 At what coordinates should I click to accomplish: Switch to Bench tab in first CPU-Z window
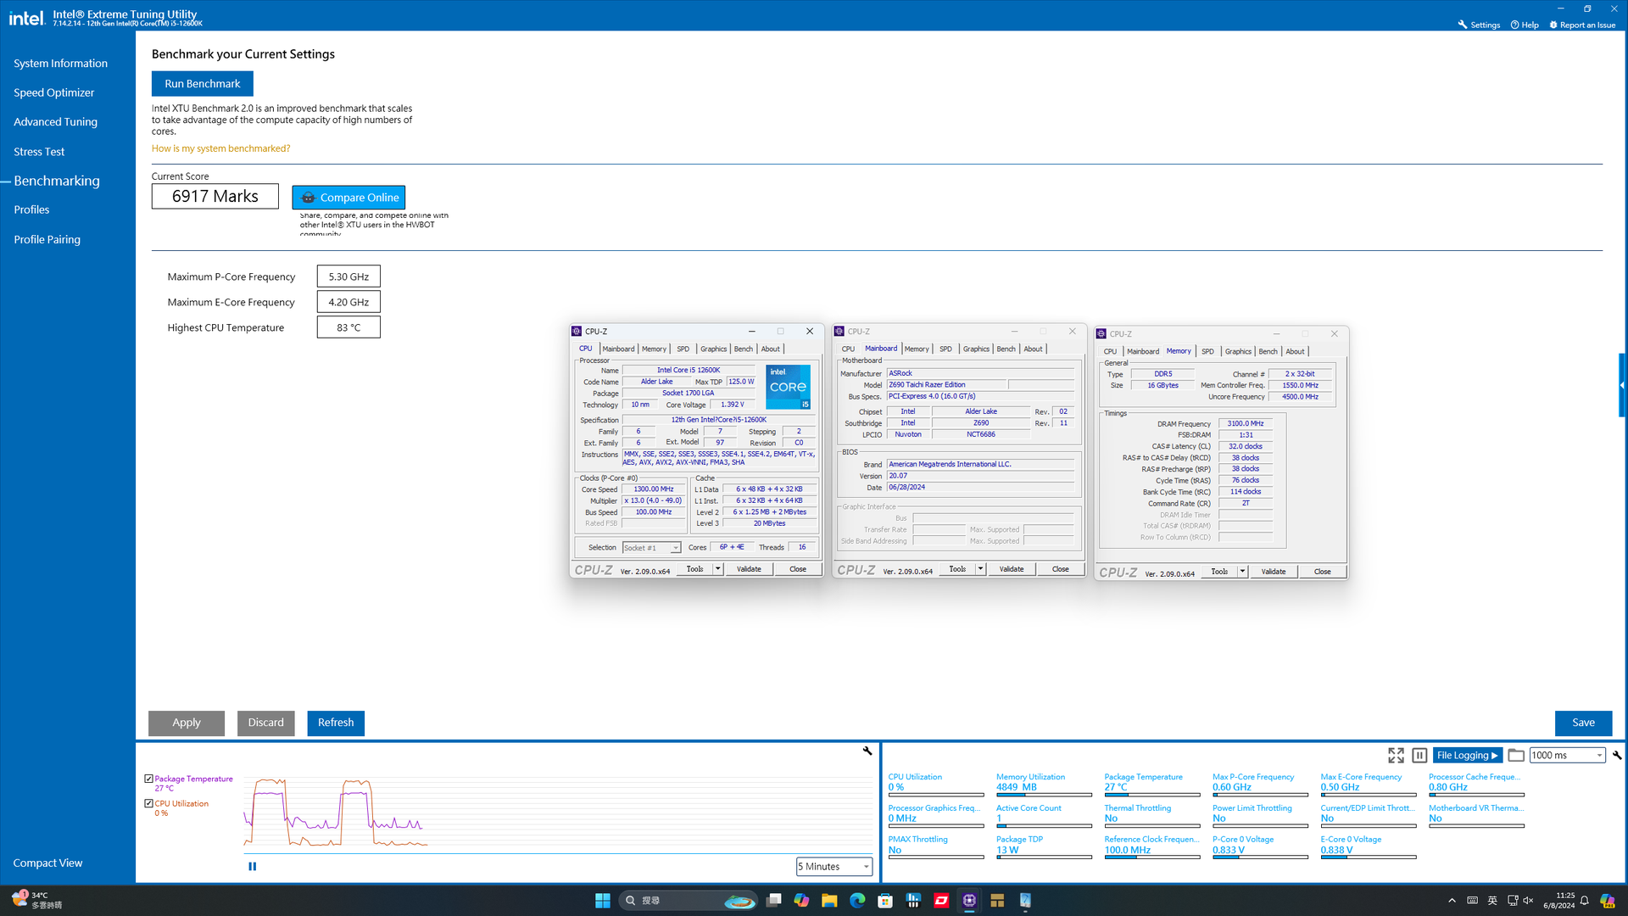click(743, 349)
